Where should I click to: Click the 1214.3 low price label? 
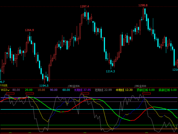coord(110,71)
